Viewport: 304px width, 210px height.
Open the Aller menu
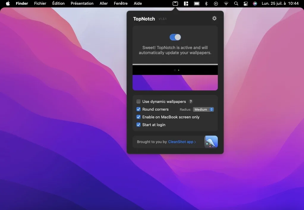click(103, 4)
